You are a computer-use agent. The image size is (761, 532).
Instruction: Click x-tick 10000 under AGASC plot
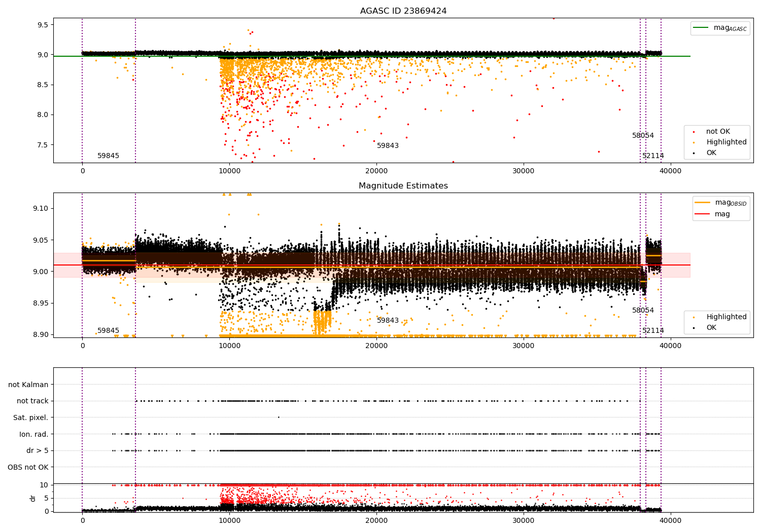229,171
